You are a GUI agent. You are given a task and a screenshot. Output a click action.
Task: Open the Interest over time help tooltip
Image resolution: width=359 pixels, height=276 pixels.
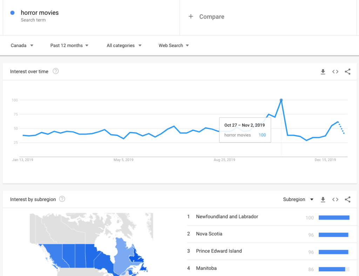55,71
